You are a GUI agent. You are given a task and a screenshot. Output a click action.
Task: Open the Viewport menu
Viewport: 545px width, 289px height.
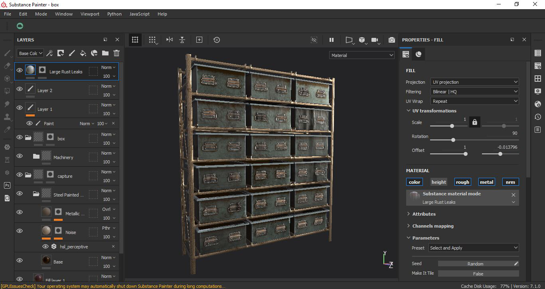click(90, 14)
